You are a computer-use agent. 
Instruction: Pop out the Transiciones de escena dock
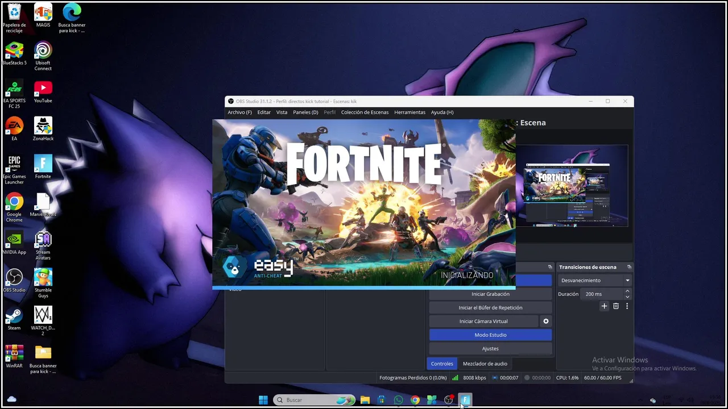click(x=629, y=267)
